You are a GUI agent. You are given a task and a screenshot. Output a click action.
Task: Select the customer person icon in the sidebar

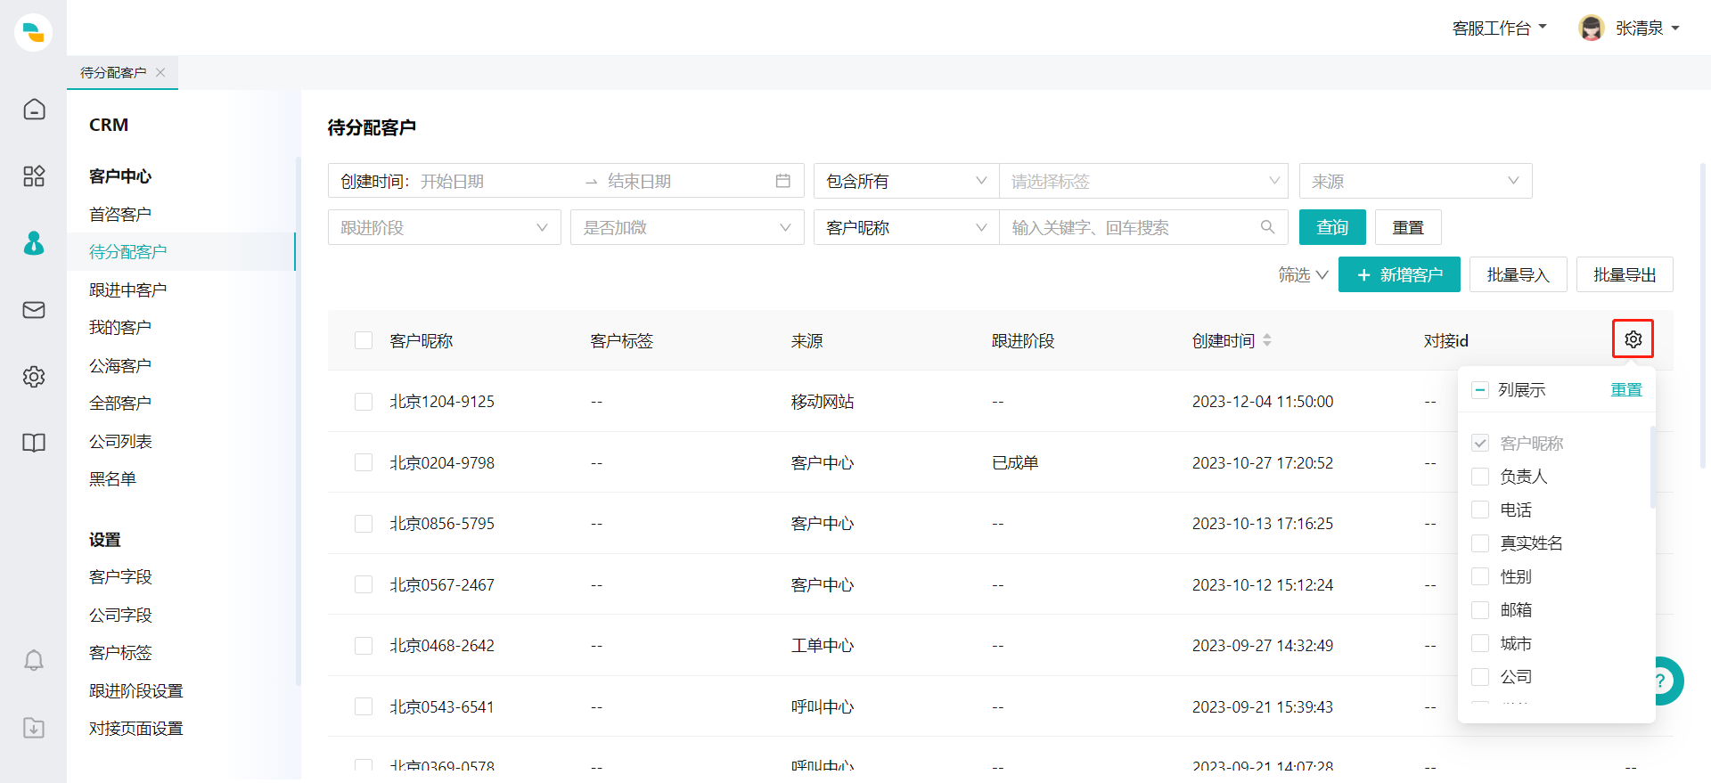[34, 243]
